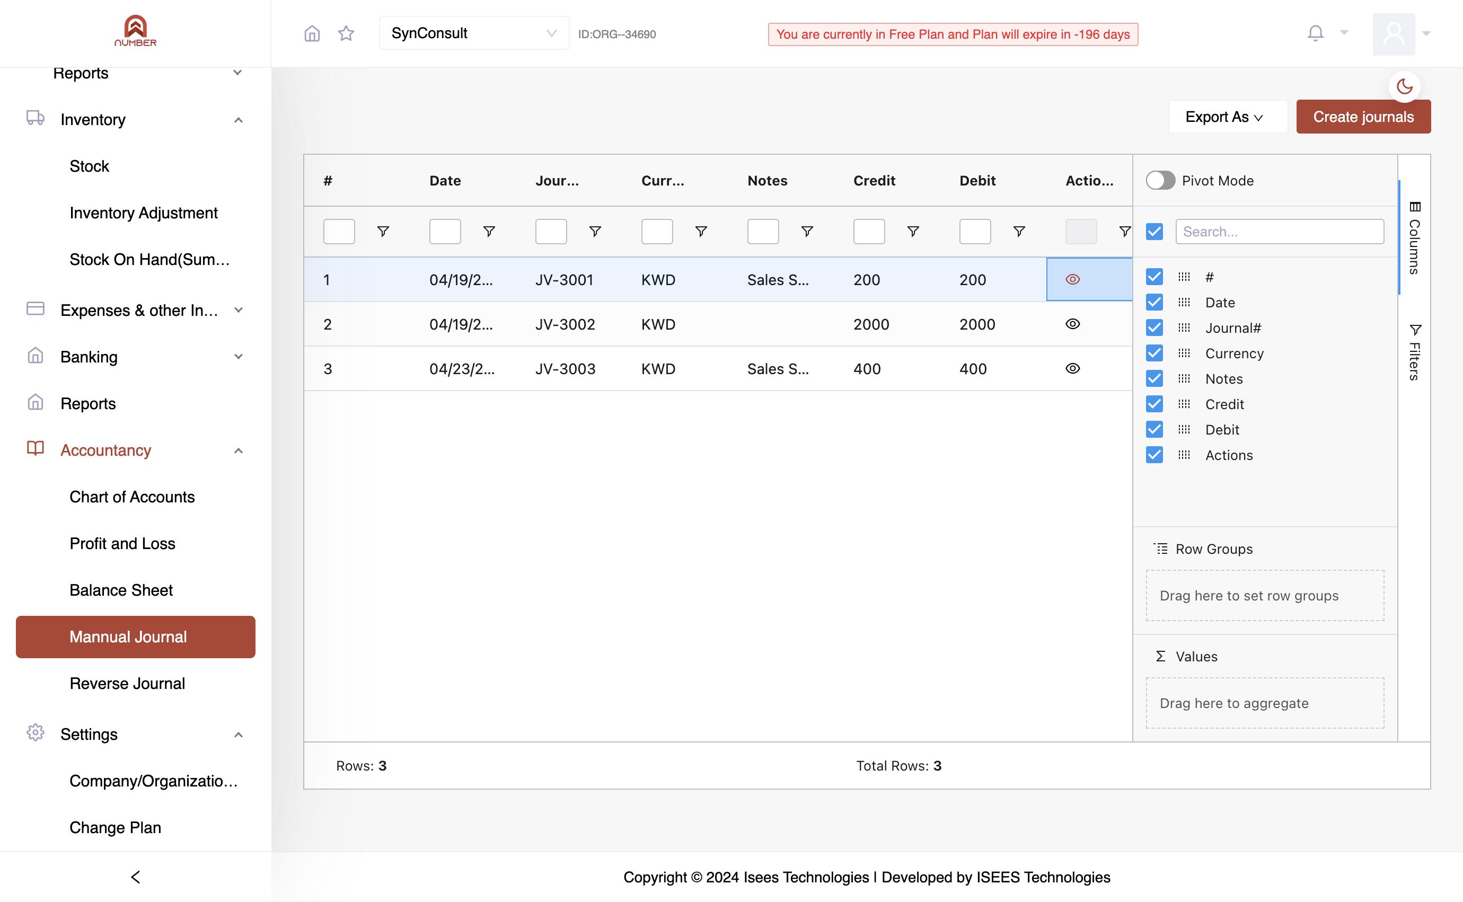Open Export As dropdown

[1227, 117]
